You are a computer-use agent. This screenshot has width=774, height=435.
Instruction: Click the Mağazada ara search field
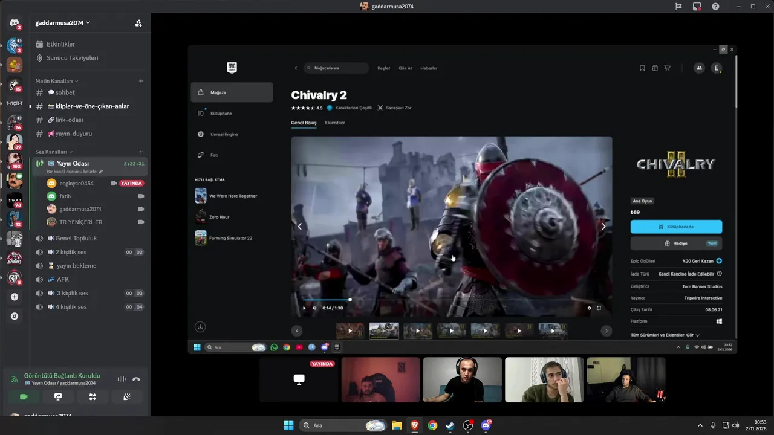pyautogui.click(x=336, y=68)
